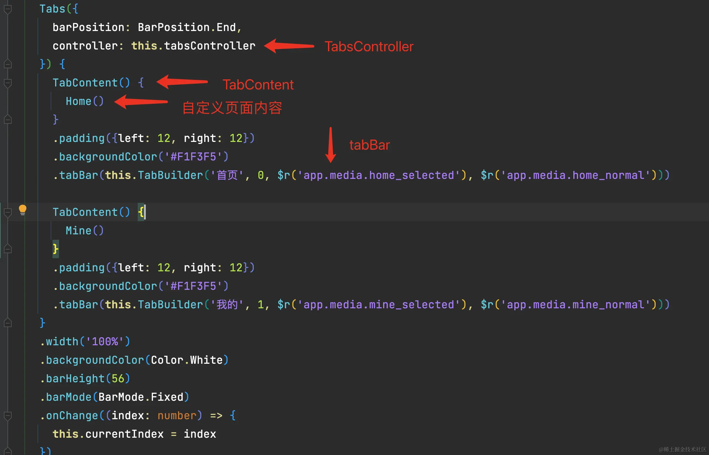Screen dimensions: 709x455
Task: Click fold-end marker on last '})' line
Action: [8, 451]
